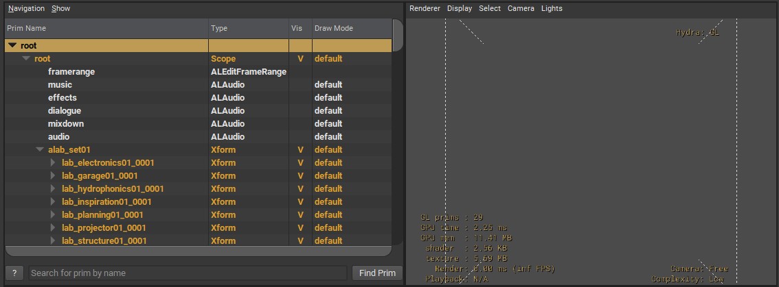Image resolution: width=779 pixels, height=287 pixels.
Task: Click the GPU mem readout
Action: click(466, 238)
